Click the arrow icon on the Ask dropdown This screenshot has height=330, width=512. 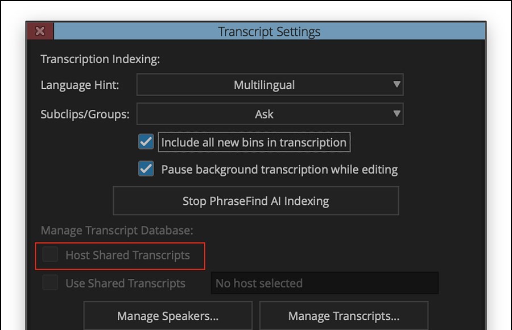[x=397, y=114]
